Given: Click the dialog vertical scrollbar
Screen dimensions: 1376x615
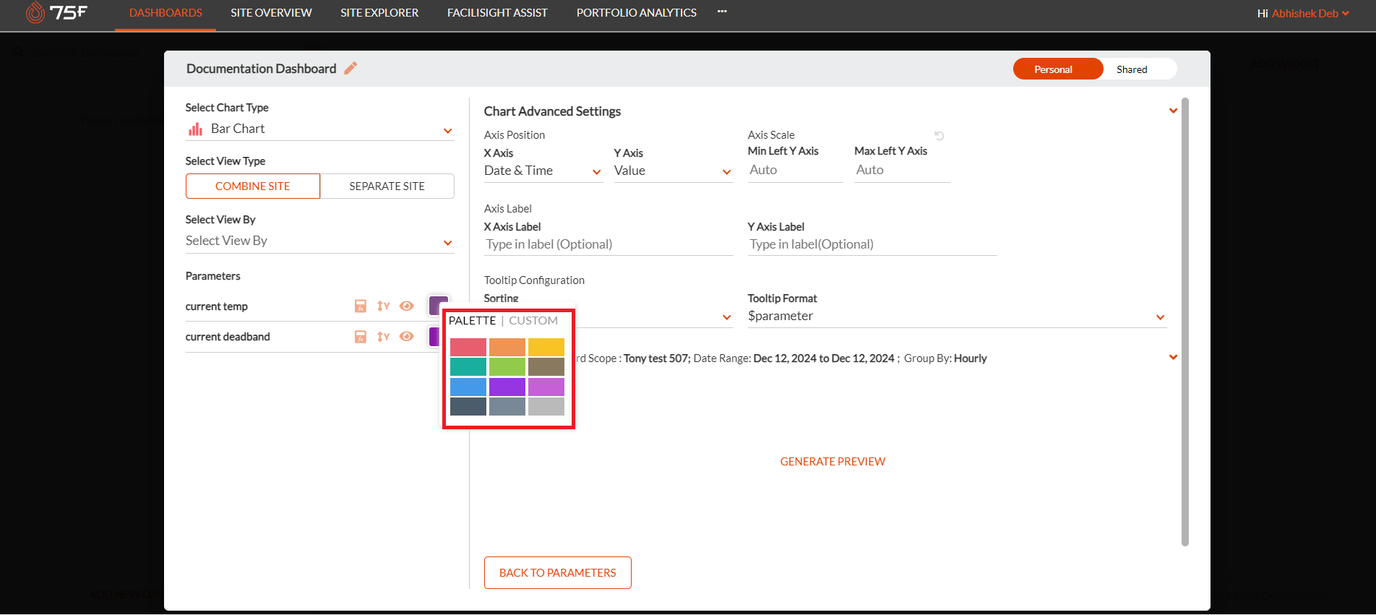Looking at the screenshot, I should point(1185,322).
